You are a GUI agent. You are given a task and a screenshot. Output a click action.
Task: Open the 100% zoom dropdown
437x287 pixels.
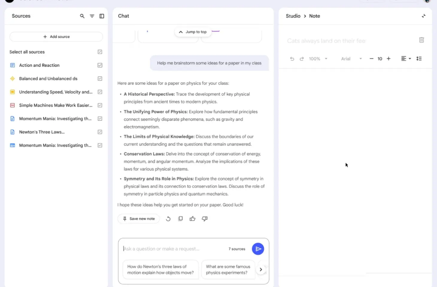(x=318, y=59)
